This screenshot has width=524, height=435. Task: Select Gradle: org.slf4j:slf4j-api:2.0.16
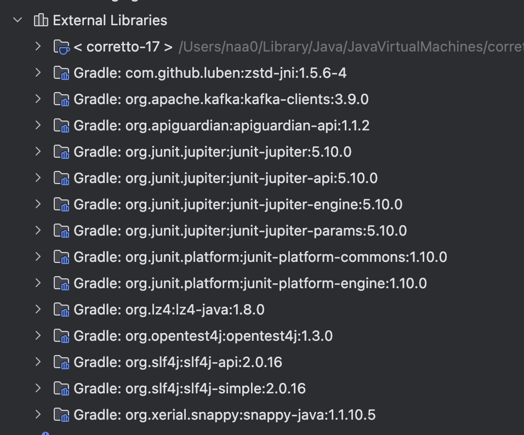[178, 362]
